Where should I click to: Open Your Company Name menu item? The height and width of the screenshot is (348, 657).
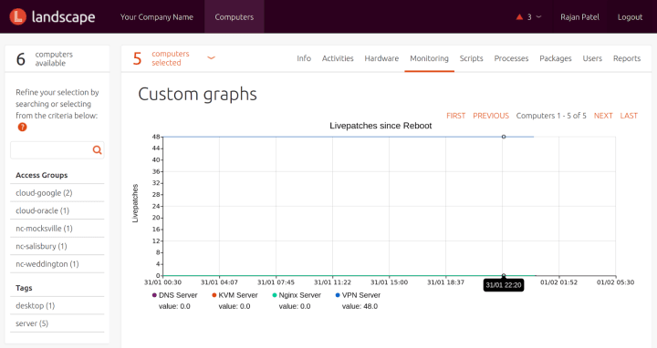pos(157,17)
